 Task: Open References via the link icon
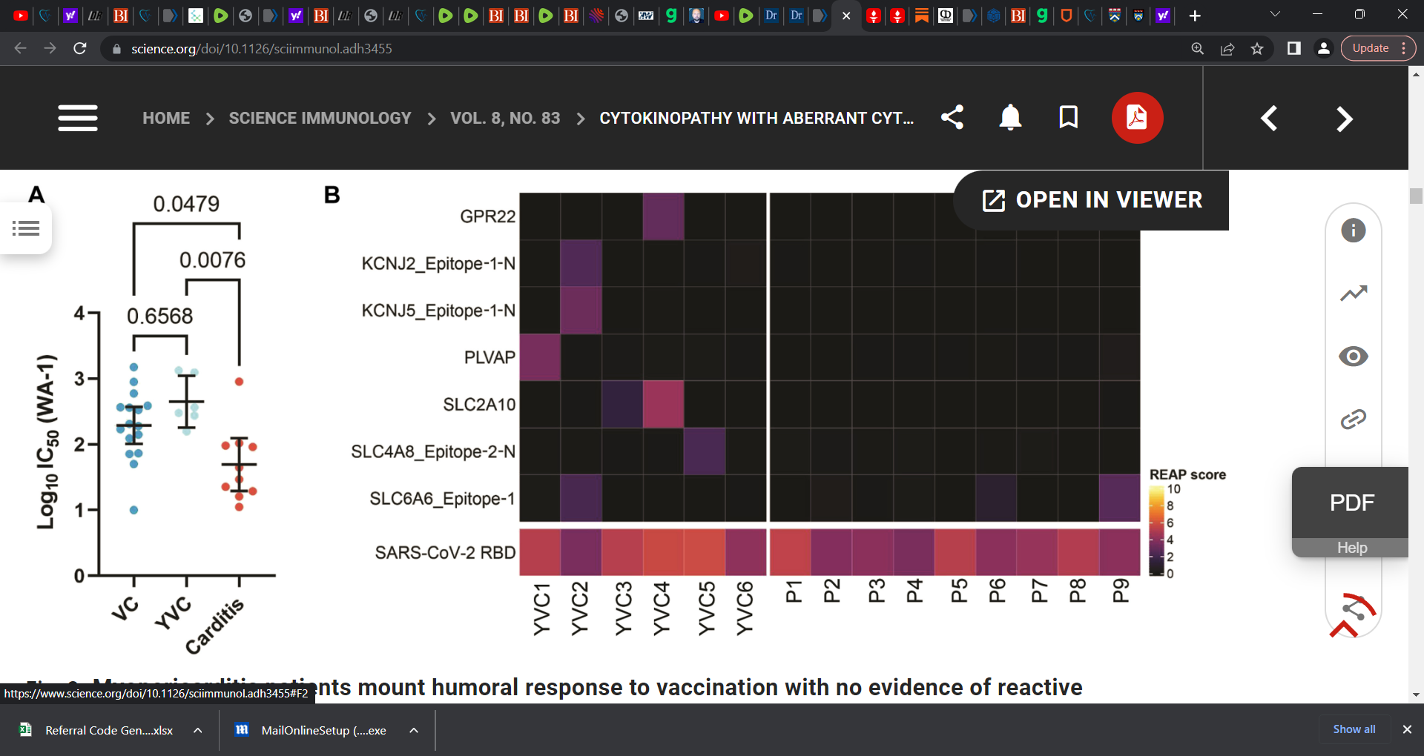click(1354, 419)
